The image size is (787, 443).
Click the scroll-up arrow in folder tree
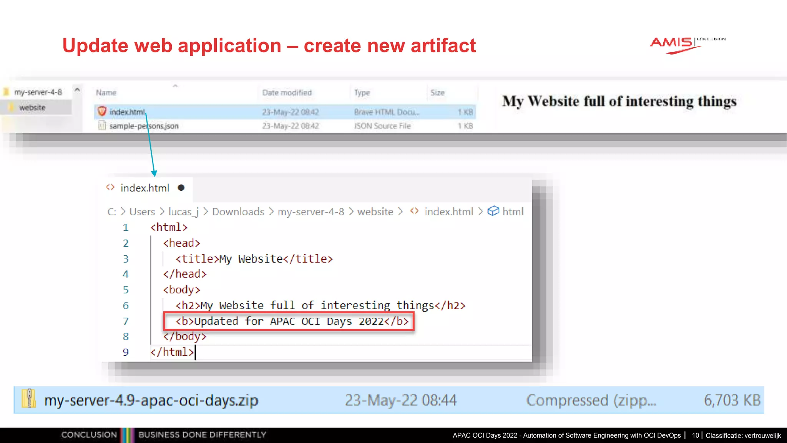pyautogui.click(x=77, y=90)
